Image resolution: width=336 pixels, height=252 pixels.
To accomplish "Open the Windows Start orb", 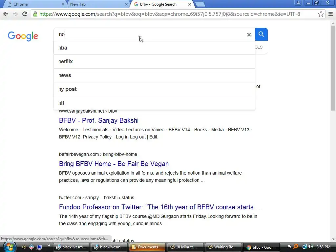I will [10, 247].
